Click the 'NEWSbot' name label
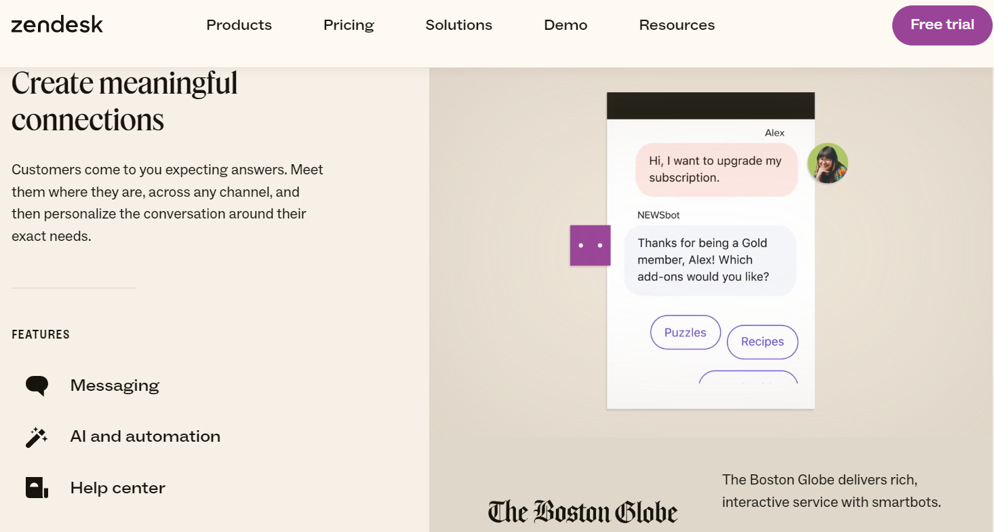The width and height of the screenshot is (994, 532). click(x=658, y=215)
